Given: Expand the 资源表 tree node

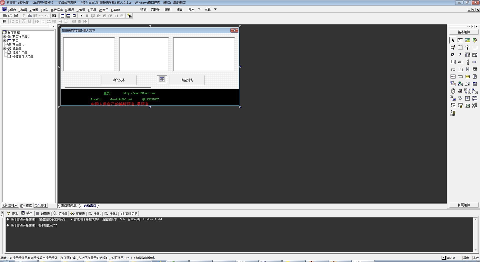Looking at the screenshot, I should 4,48.
